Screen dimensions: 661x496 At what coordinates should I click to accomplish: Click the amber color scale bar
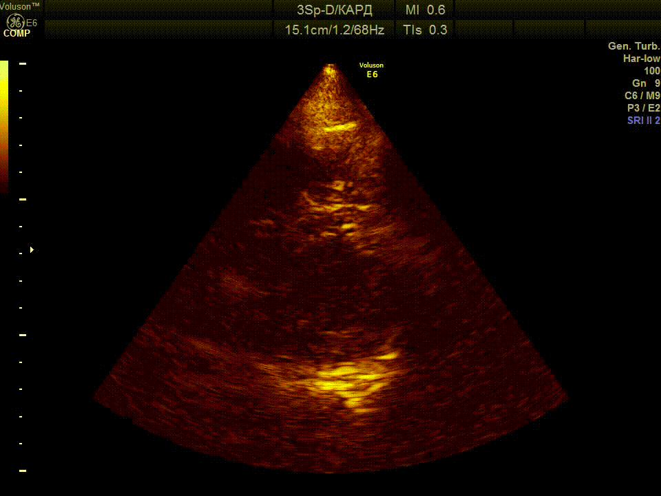pos(4,127)
